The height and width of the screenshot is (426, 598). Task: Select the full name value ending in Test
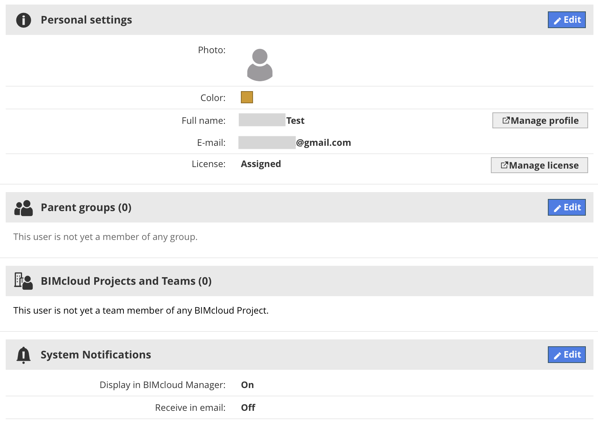pos(272,120)
